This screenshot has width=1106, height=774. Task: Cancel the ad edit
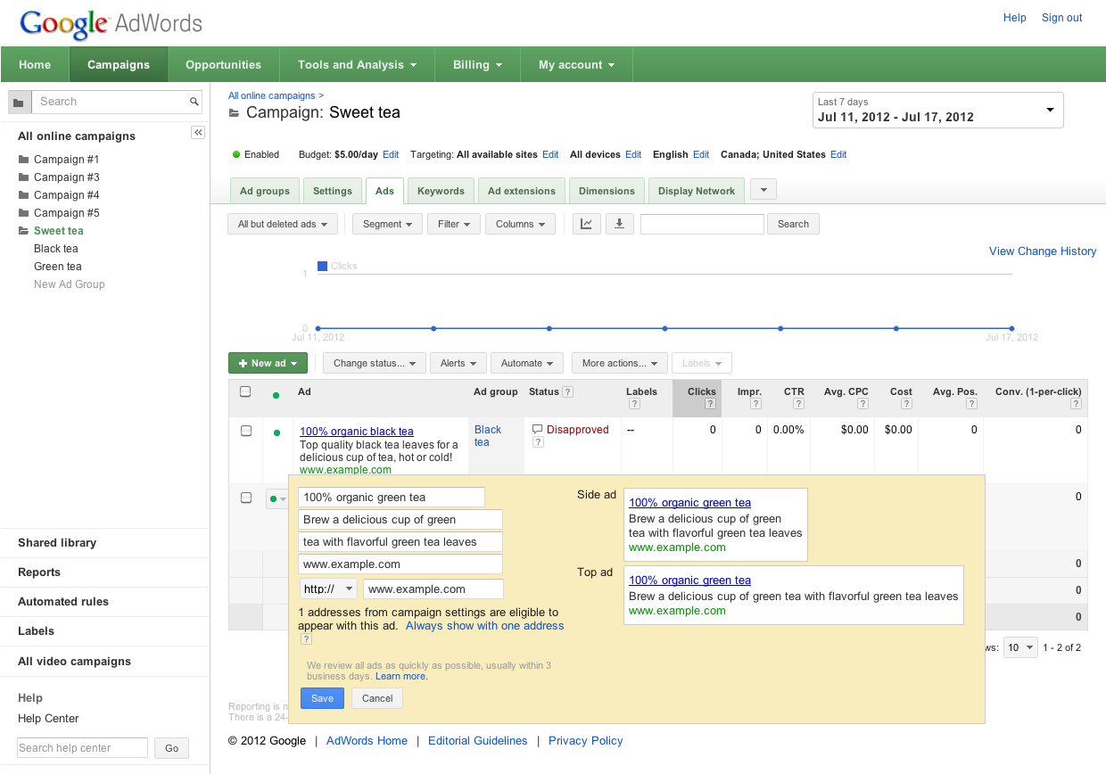[377, 698]
